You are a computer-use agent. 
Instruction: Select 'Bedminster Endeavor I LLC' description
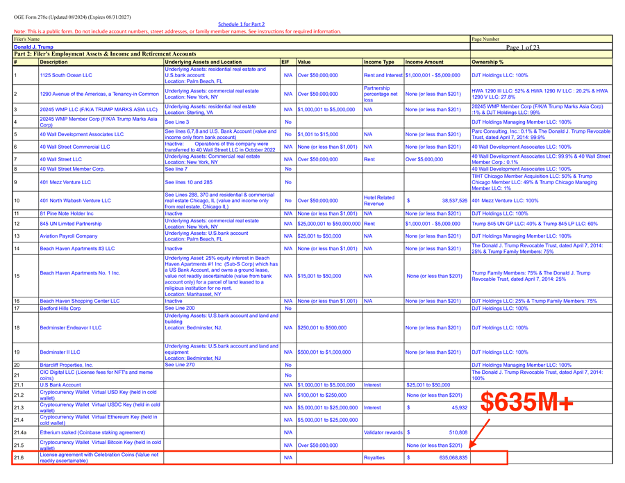71,328
